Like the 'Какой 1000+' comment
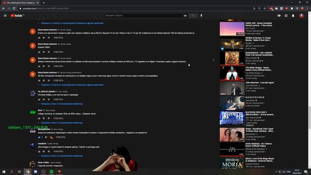Viewport: 311px width, 175px height. pyautogui.click(x=39, y=52)
